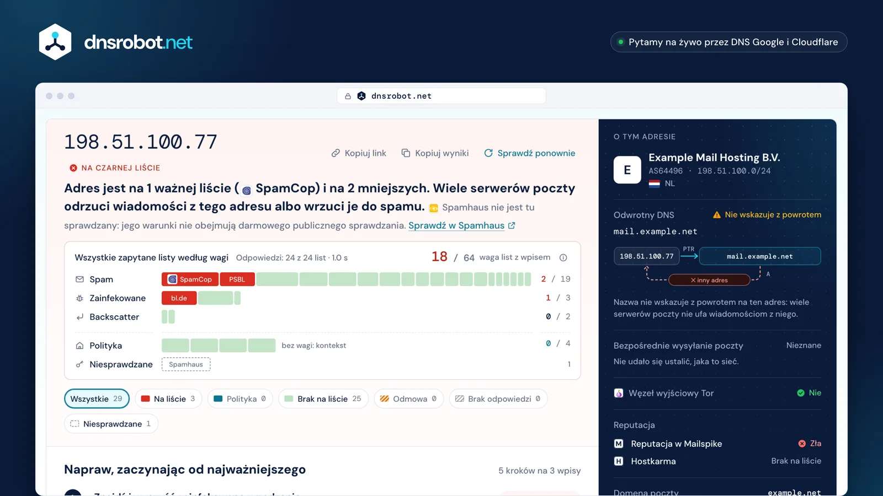Image resolution: width=883 pixels, height=496 pixels.
Task: Click the Tor onion icon
Action: pyautogui.click(x=619, y=393)
